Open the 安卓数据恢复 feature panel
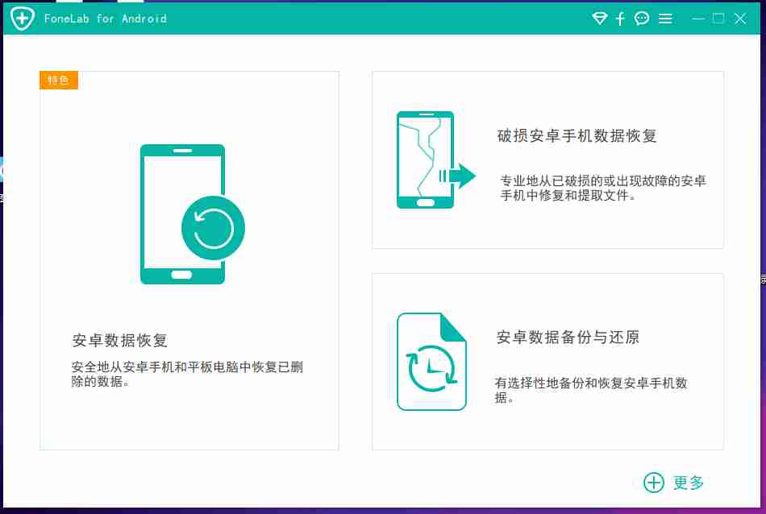The image size is (766, 514). coord(189,259)
